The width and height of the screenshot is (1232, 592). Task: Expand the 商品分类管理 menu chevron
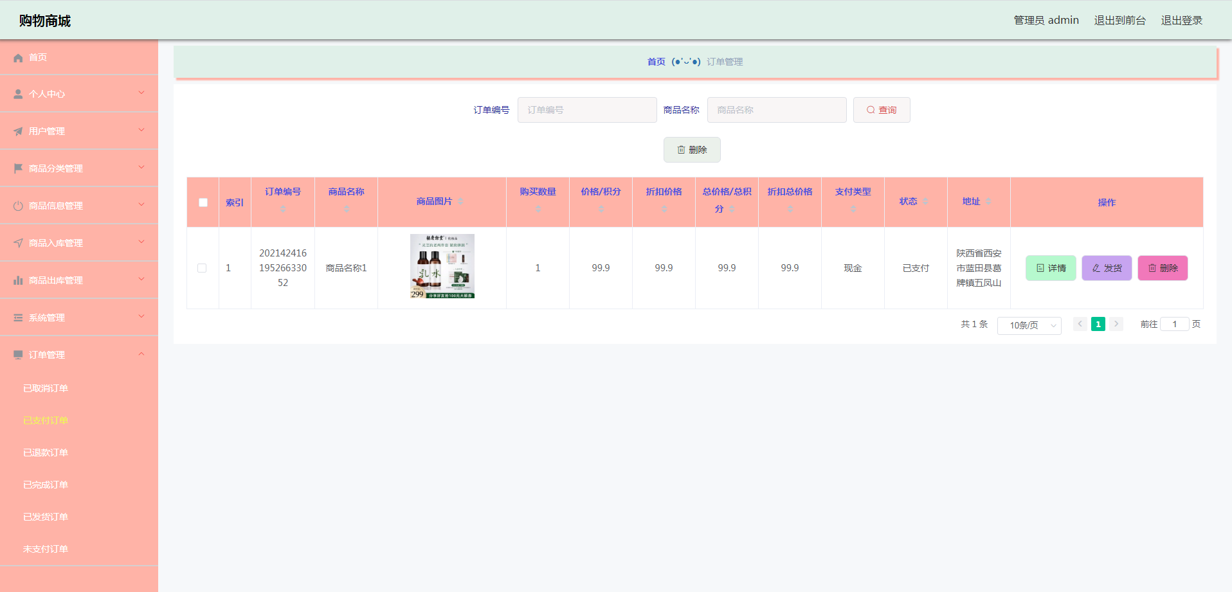[141, 168]
